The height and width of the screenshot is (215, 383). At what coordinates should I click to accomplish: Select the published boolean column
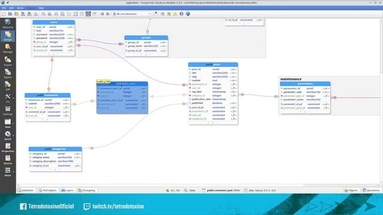coord(213,103)
